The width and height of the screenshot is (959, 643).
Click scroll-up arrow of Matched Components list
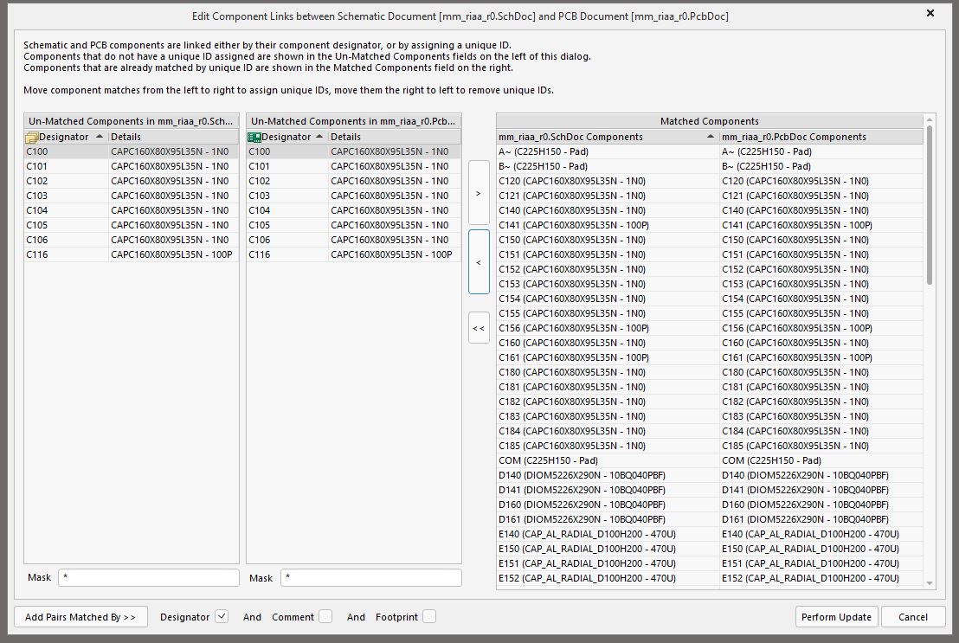930,120
